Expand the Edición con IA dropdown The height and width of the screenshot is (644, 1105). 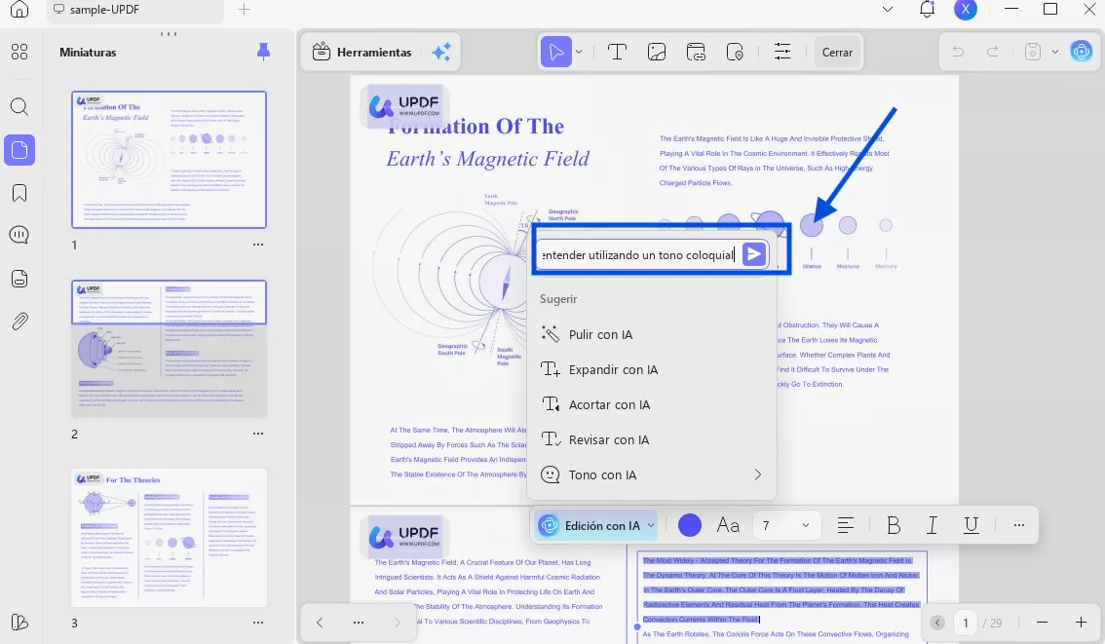[651, 525]
